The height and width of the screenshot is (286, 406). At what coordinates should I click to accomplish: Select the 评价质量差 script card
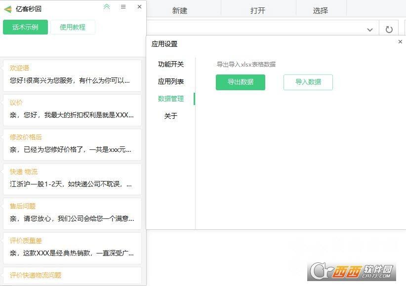[72, 248]
